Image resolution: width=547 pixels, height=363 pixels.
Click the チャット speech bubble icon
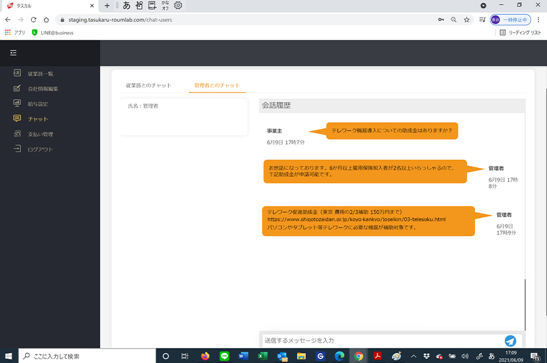click(x=17, y=118)
